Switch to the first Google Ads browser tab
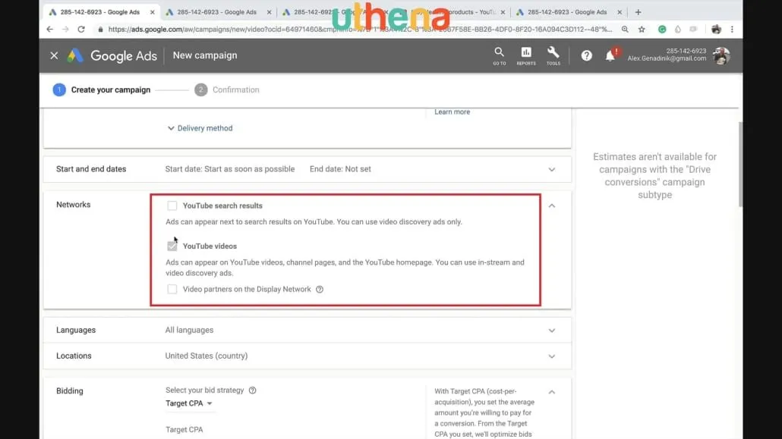This screenshot has width=782, height=439. [x=99, y=12]
